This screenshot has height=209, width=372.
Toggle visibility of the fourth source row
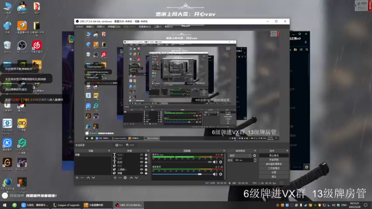coord(142,166)
